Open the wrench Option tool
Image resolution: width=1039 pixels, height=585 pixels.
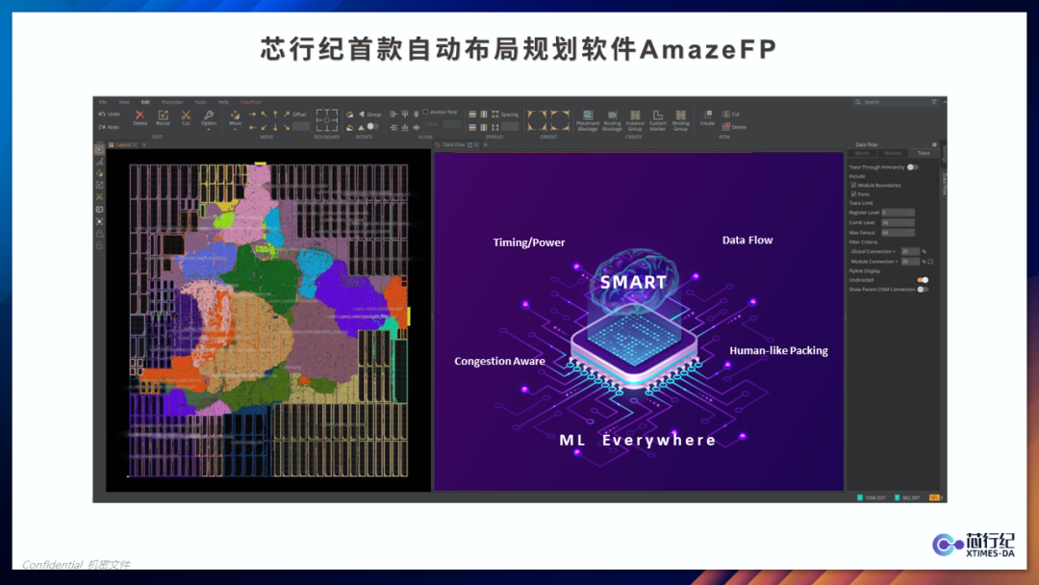209,115
